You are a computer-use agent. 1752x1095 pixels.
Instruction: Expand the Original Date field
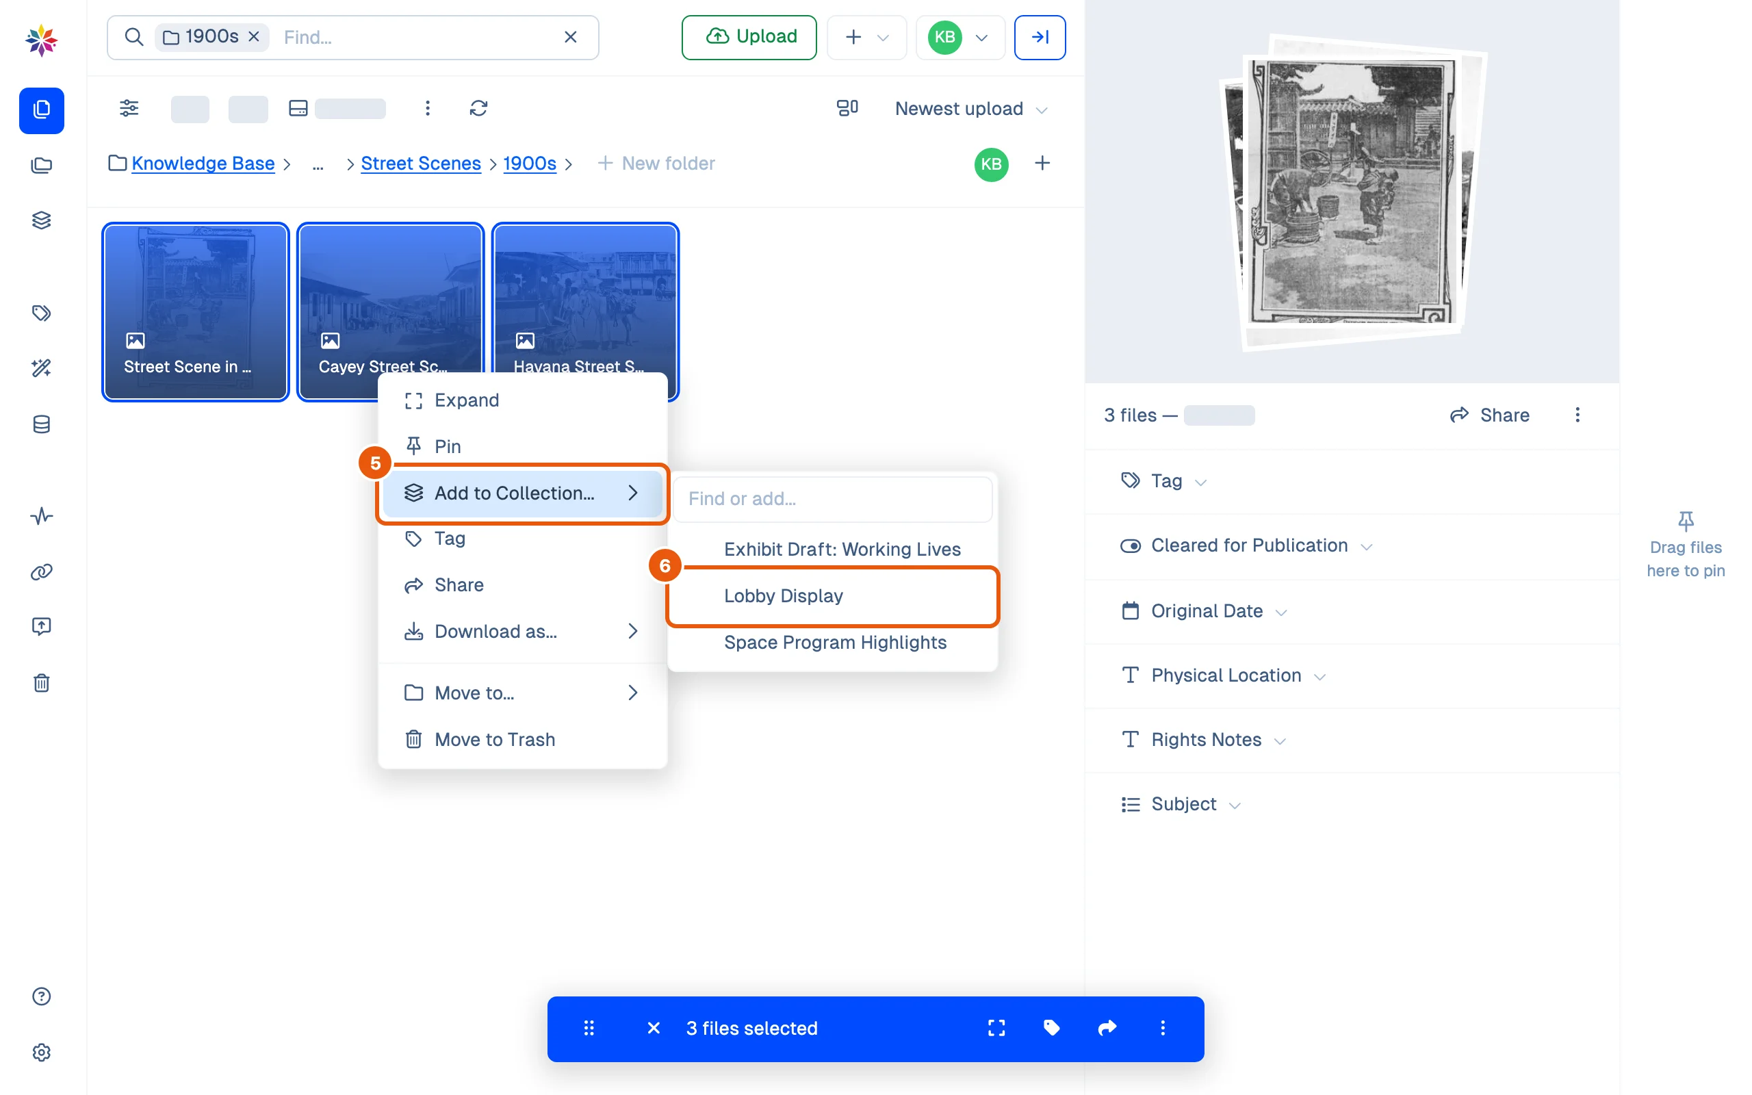(1203, 611)
